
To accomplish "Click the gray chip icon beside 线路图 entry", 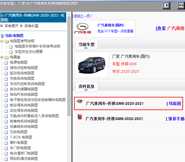I will (x=80, y=101).
